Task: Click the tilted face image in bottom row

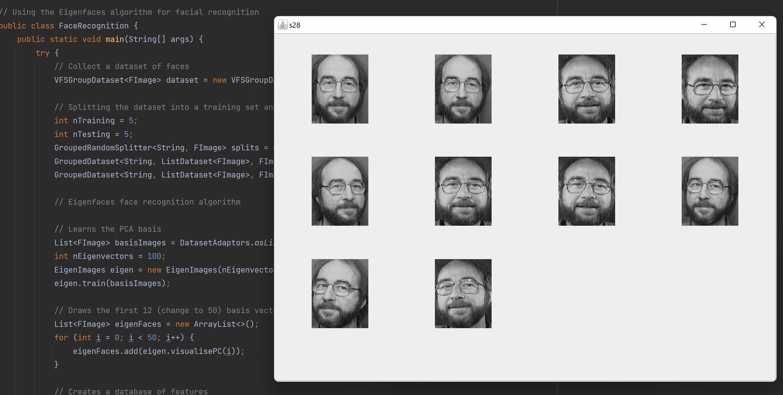Action: (463, 293)
